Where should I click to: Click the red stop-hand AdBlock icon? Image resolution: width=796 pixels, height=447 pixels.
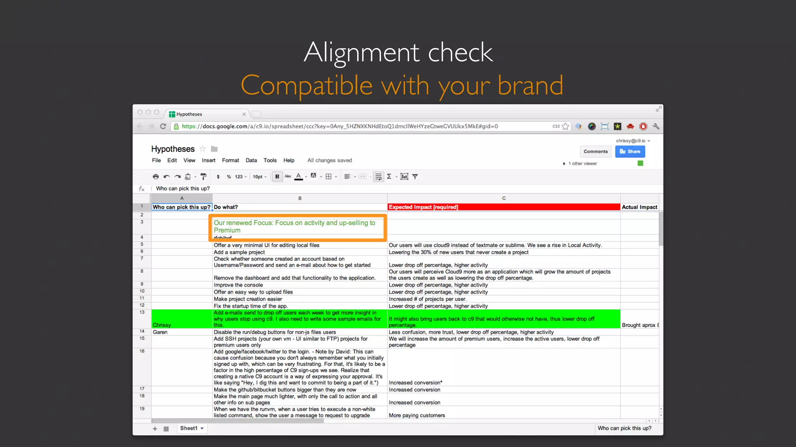[643, 126]
